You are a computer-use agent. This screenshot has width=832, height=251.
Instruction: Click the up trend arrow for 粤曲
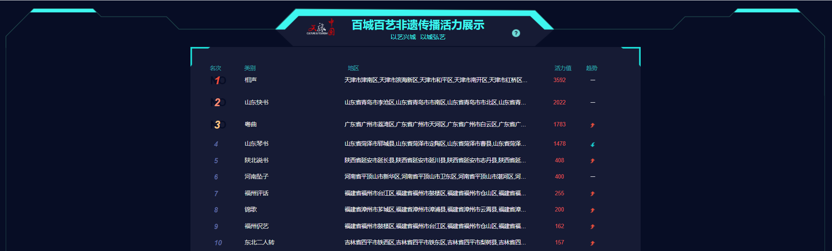tap(592, 125)
